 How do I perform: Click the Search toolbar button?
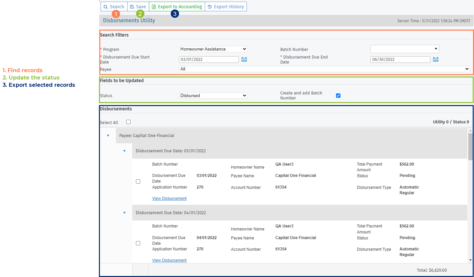pos(114,7)
